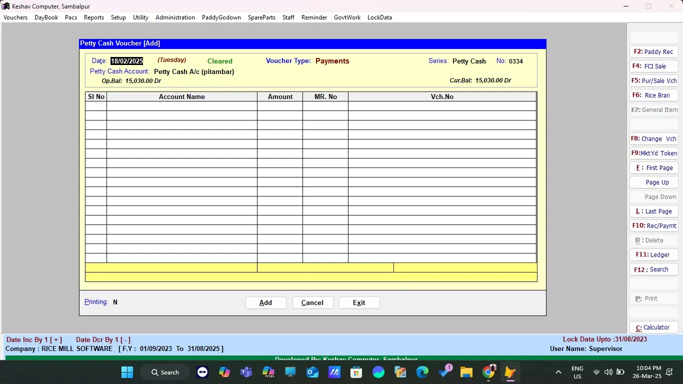Click the F2: Paddy Rec button
The height and width of the screenshot is (384, 683).
click(x=653, y=52)
